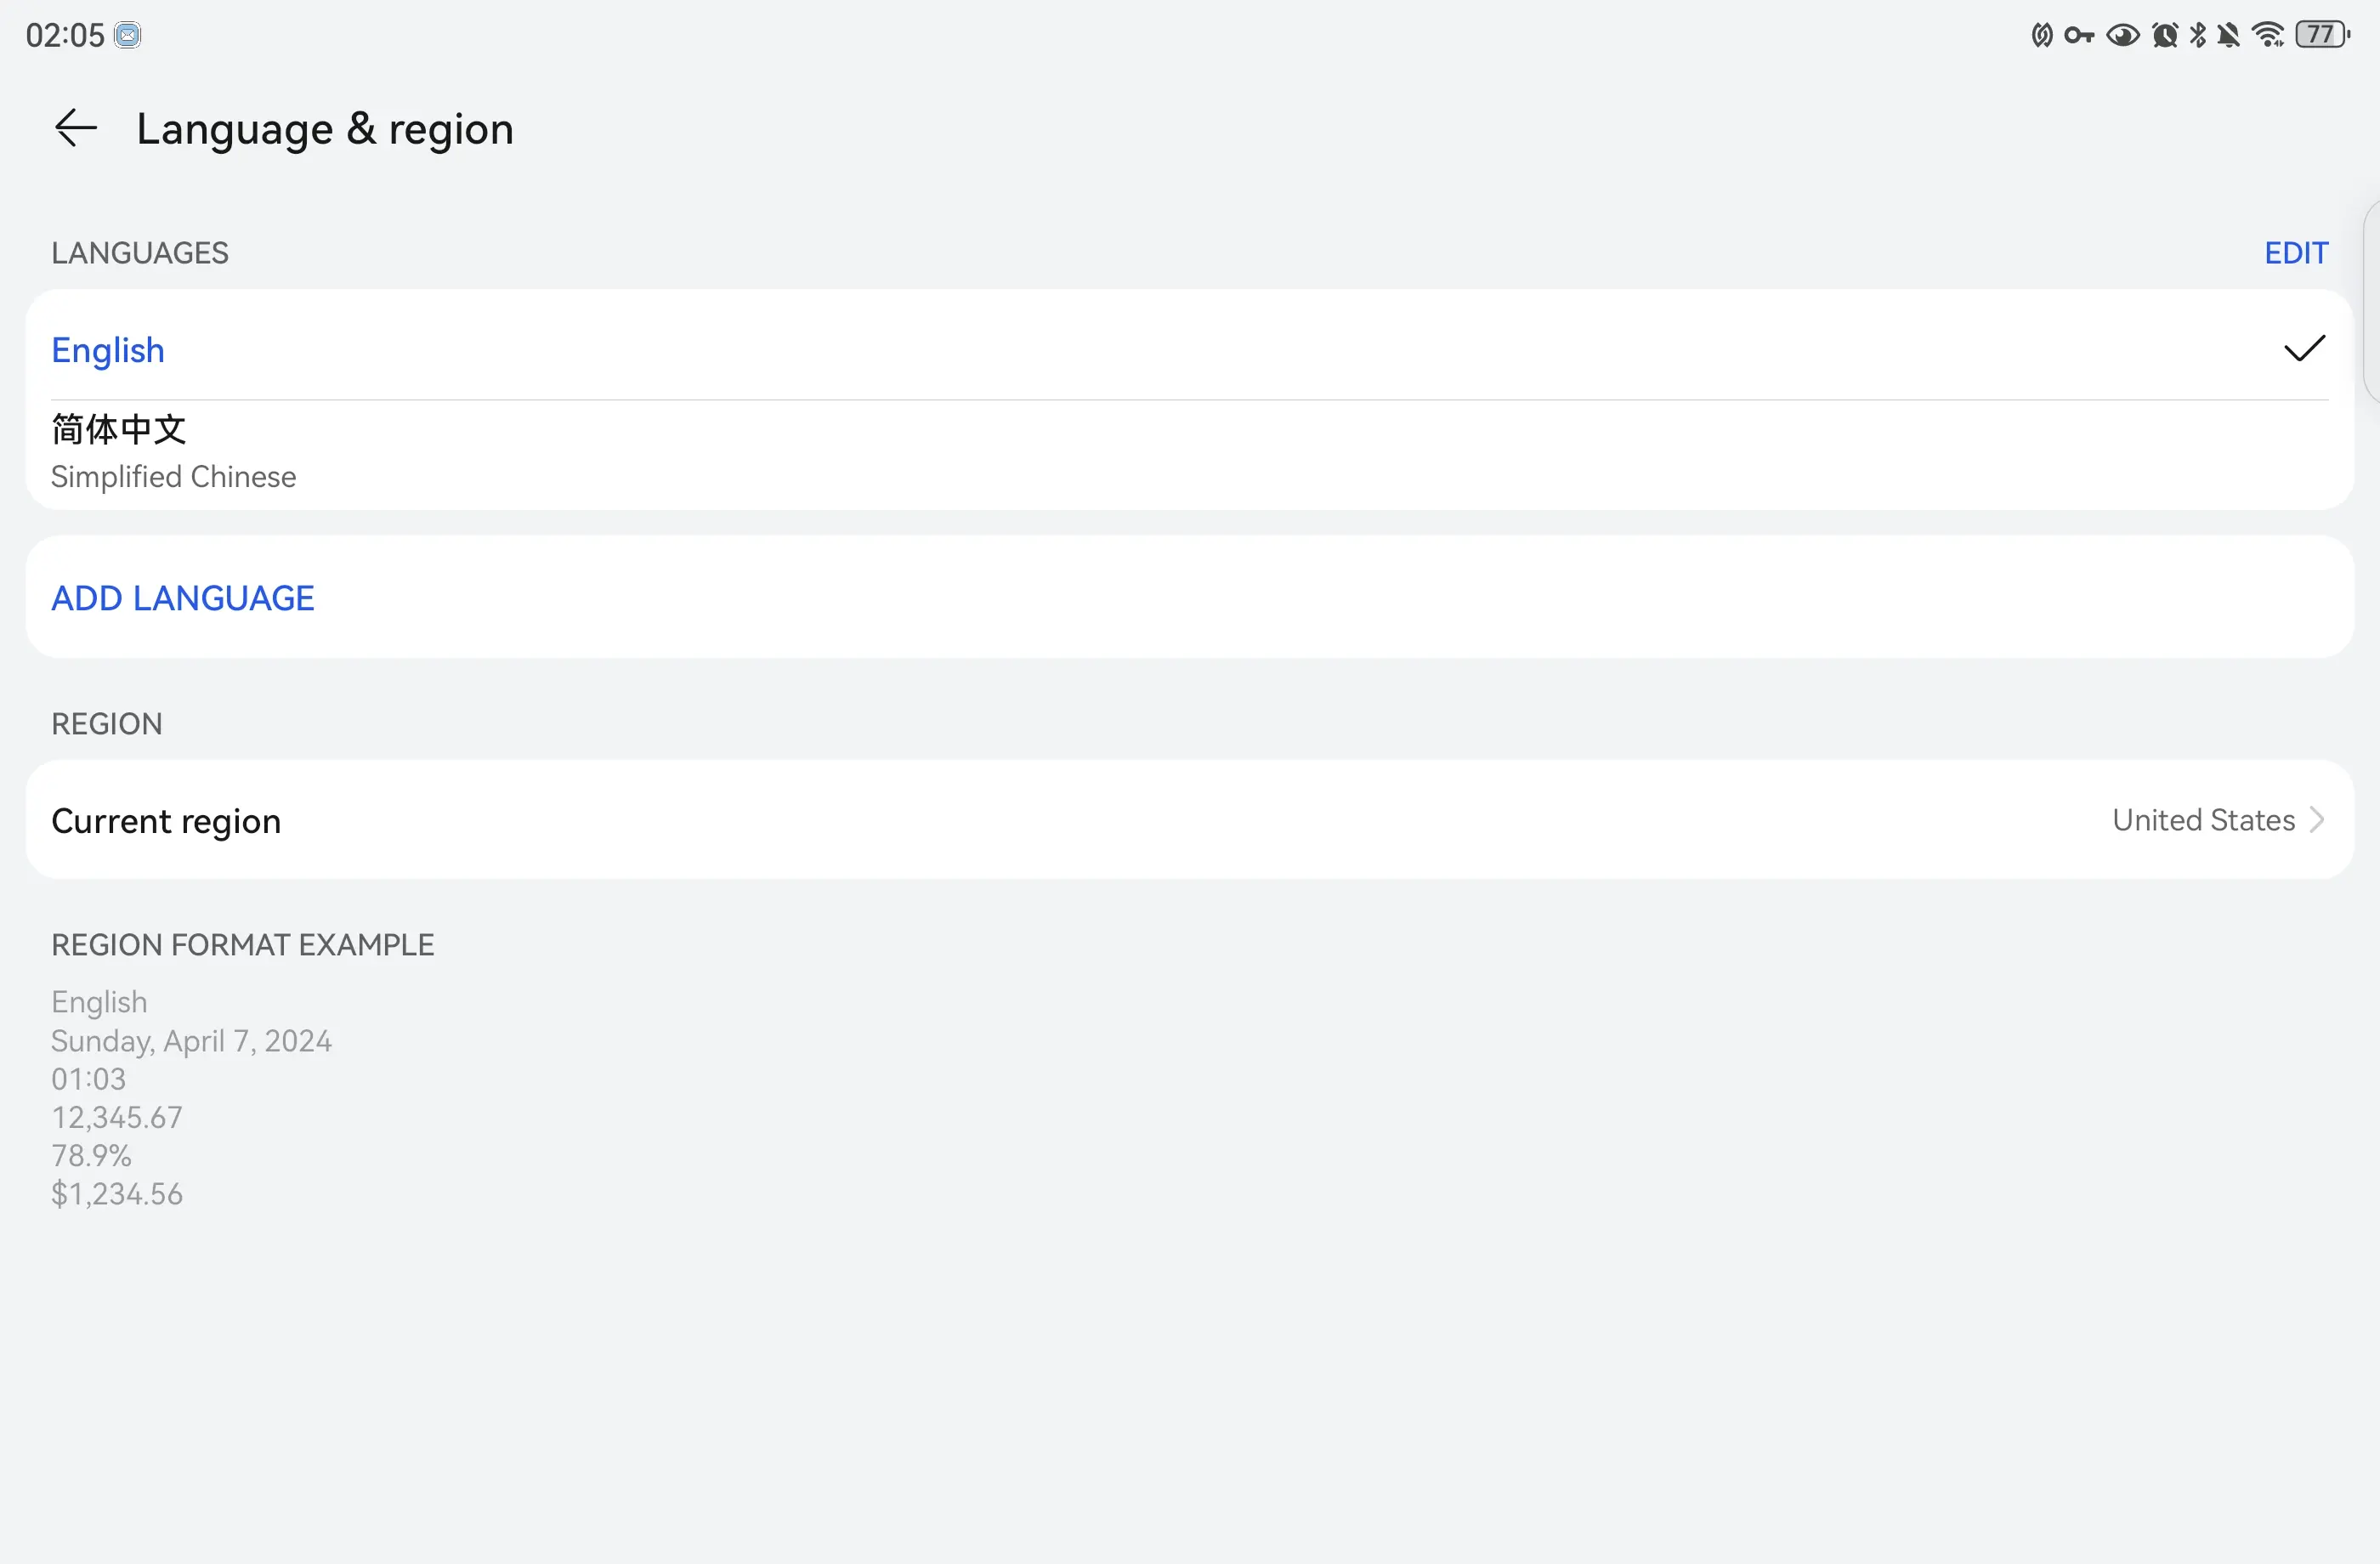Image resolution: width=2380 pixels, height=1564 pixels.
Task: Open REGION FORMAT EXAMPLE section
Action: point(242,944)
